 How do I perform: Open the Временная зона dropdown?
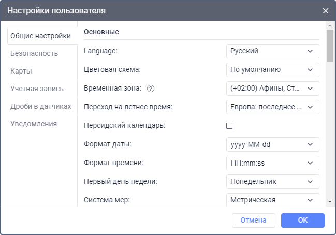coord(273,88)
